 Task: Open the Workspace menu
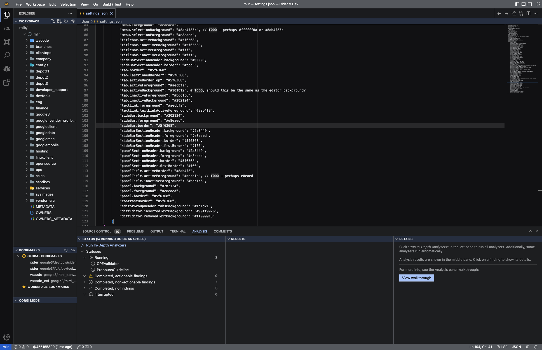pos(36,4)
